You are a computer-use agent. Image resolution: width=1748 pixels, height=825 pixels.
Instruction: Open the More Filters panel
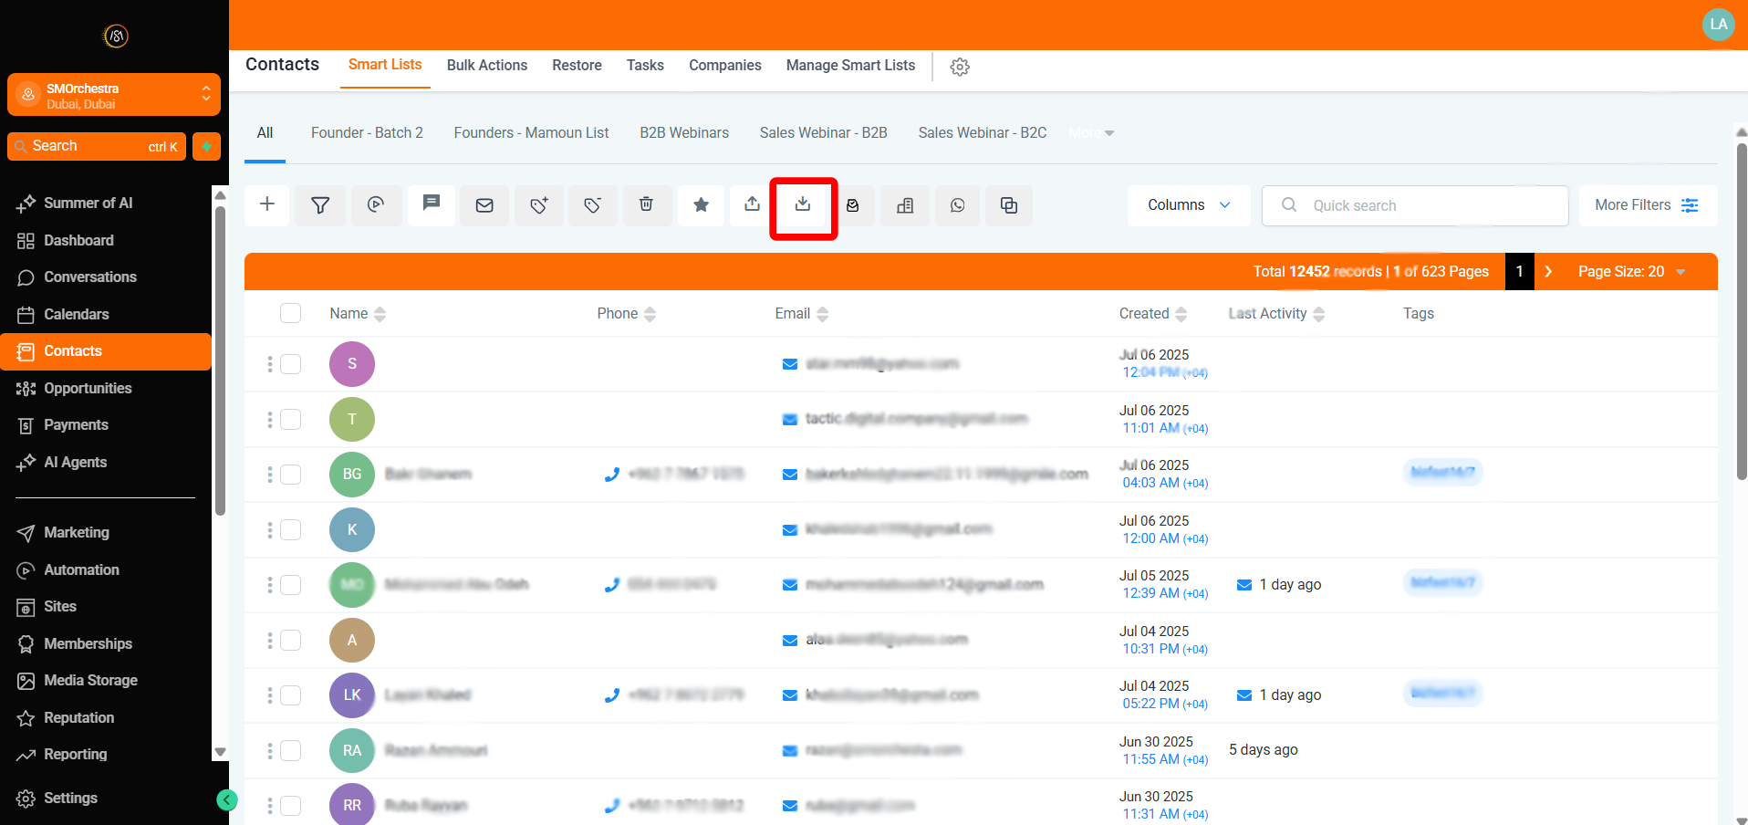click(x=1647, y=204)
